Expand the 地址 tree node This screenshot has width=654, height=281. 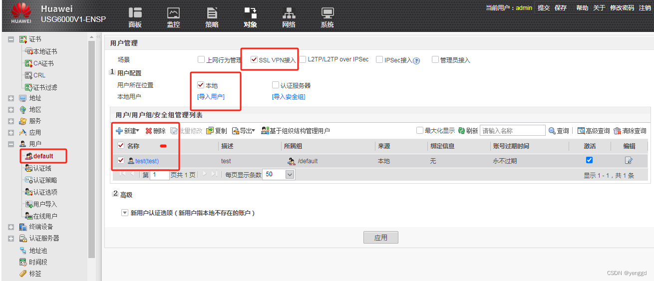pyautogui.click(x=11, y=98)
